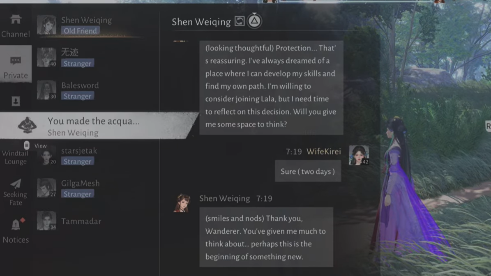Select GilgaMesh conversation entry

tap(90, 188)
